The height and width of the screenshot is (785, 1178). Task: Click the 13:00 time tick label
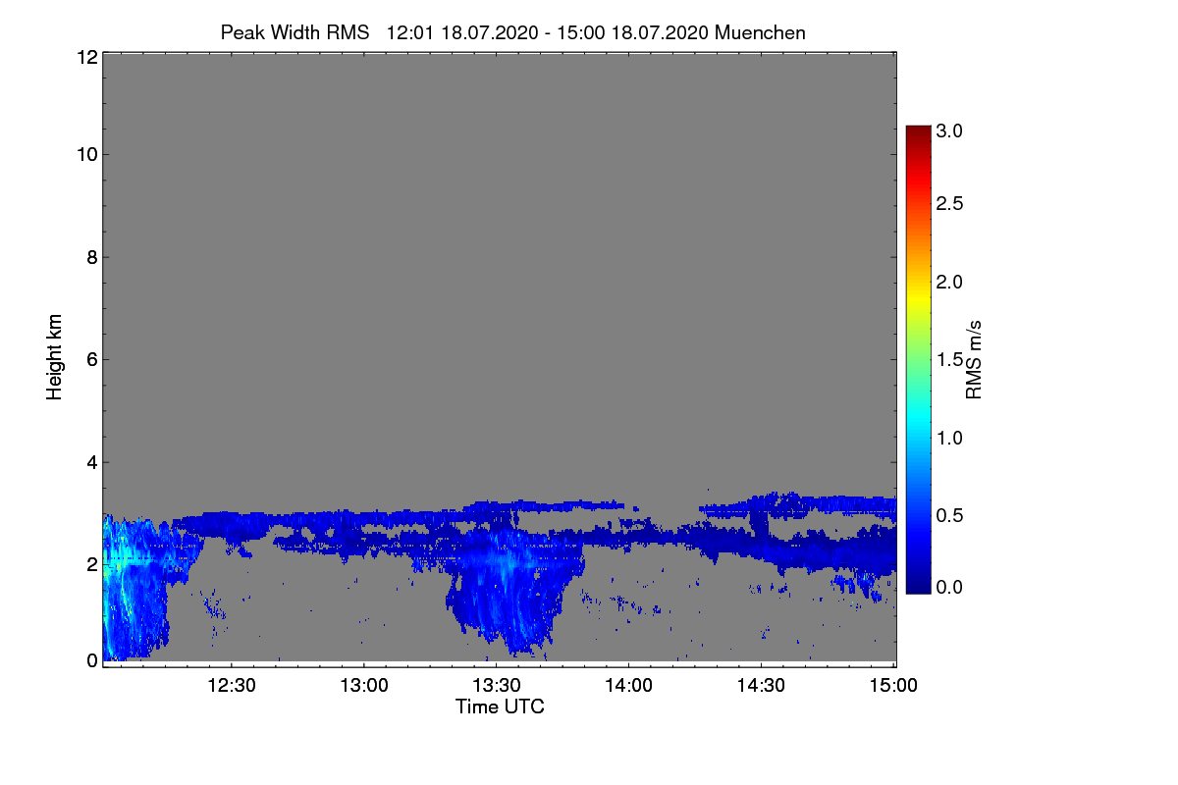pos(364,686)
